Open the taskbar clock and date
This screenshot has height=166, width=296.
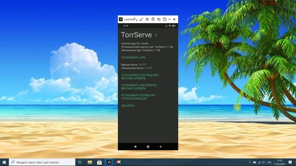point(280,162)
